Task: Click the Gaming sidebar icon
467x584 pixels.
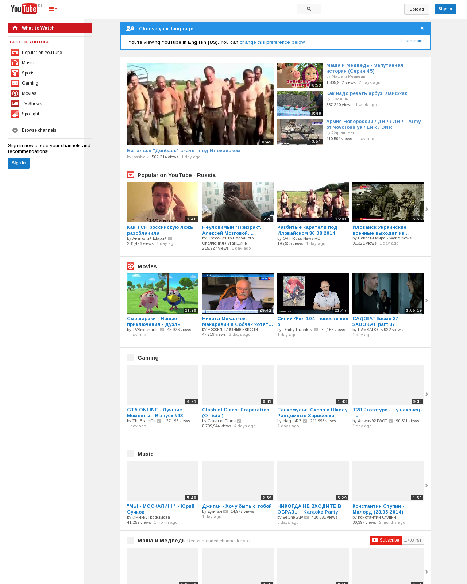Action: 15,83
